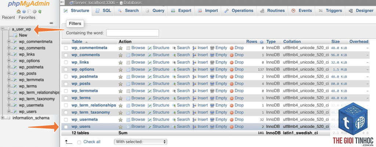Favorite the wp_commentmeta table star
The height and width of the screenshot is (147, 376).
click(120, 48)
